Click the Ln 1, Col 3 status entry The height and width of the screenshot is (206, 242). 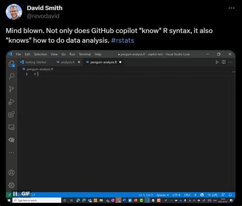click(146, 195)
